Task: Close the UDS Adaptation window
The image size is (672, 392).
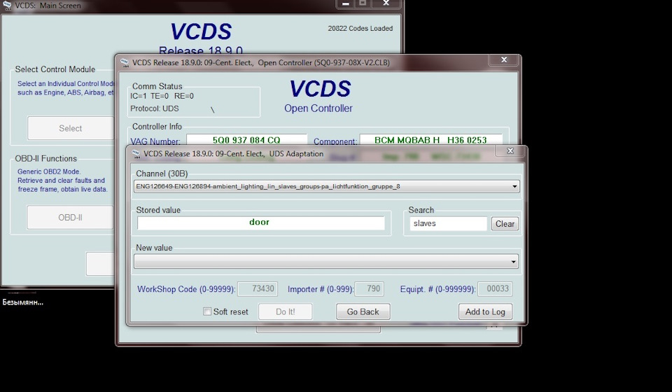Action: 510,150
